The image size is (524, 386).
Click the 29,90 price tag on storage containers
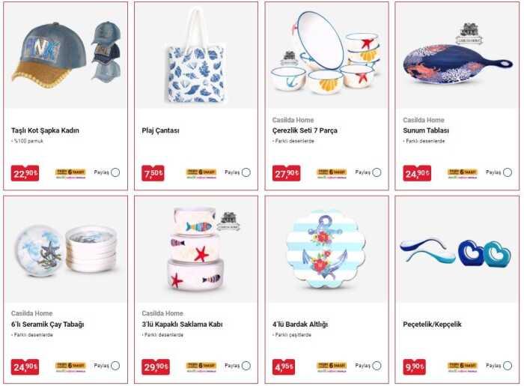tap(156, 367)
